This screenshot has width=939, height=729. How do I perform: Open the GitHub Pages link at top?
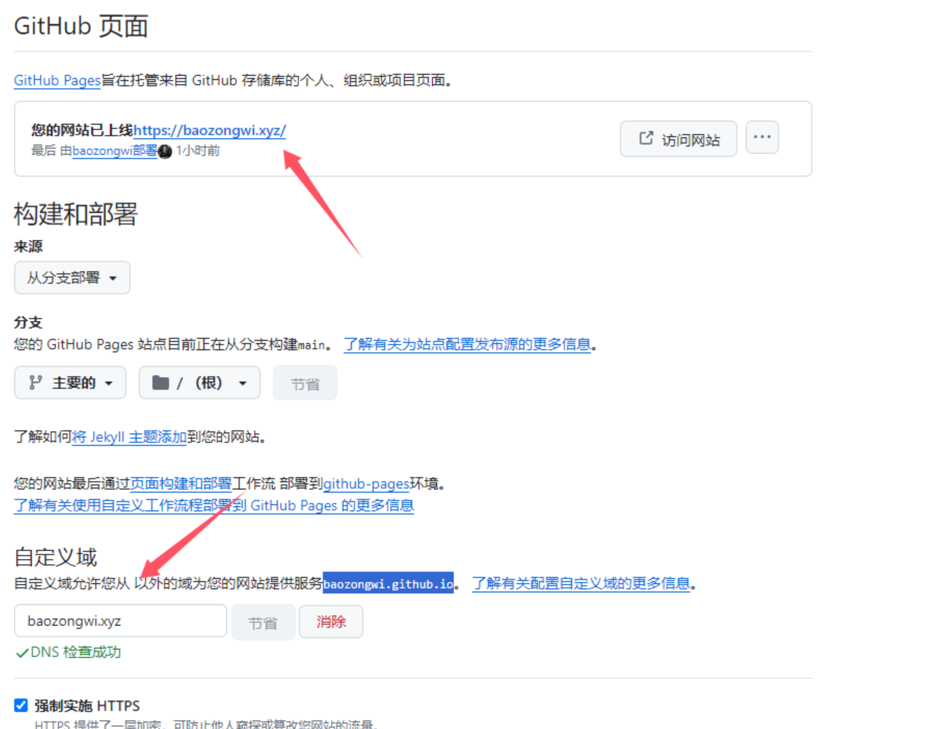(x=57, y=80)
